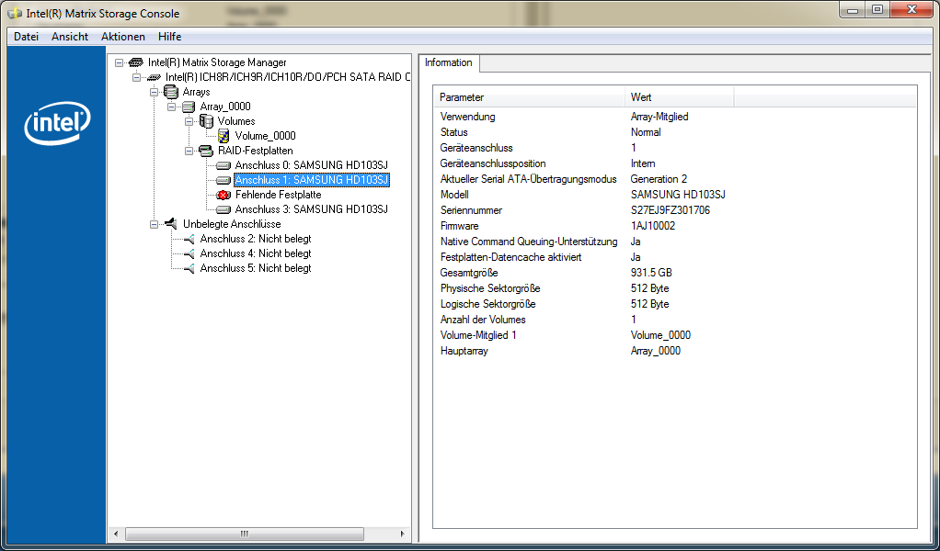The image size is (940, 551).
Task: Click the Native Command Queuing-Unterstützung label
Action: (529, 242)
